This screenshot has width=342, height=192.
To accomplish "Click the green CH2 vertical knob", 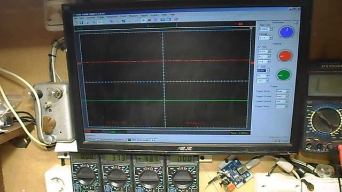I will [283, 75].
